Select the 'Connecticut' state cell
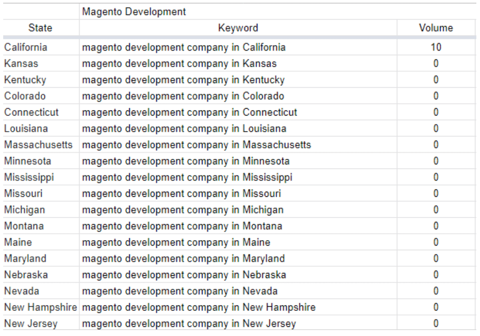 coord(41,112)
